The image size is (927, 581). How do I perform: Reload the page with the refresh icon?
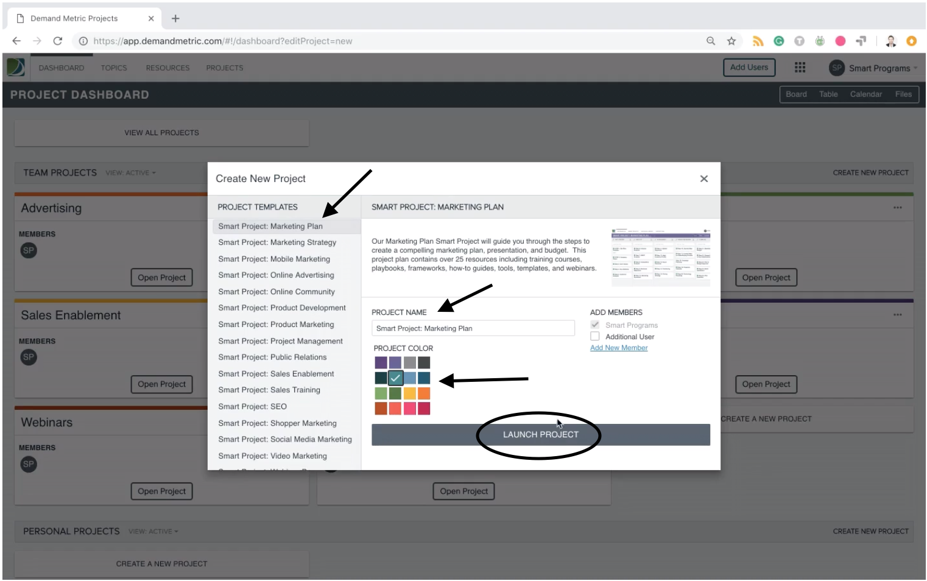coord(58,41)
